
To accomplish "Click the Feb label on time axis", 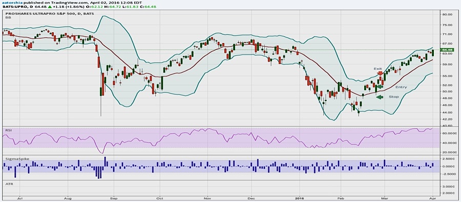I will point(341,199).
